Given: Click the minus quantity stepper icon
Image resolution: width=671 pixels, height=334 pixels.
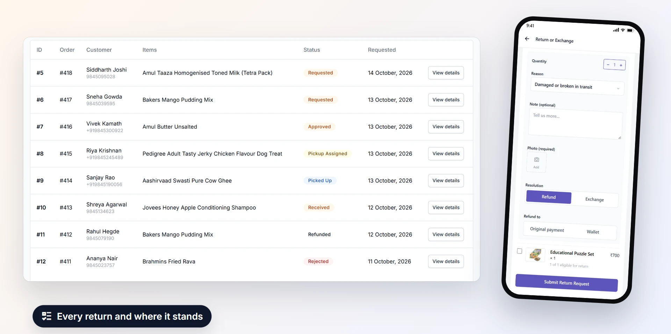Looking at the screenshot, I should [608, 65].
